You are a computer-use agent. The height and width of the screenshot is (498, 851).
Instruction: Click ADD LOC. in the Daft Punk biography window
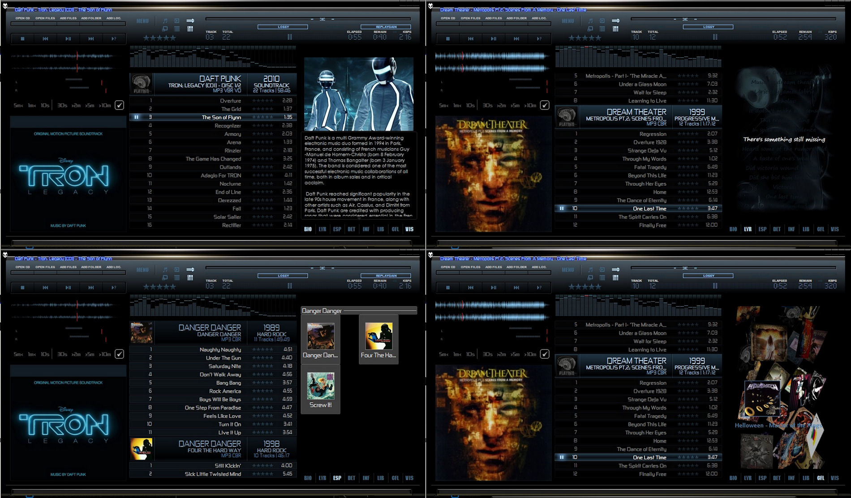[114, 18]
